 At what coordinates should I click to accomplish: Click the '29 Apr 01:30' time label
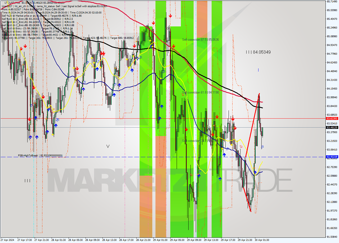click(x=160, y=240)
